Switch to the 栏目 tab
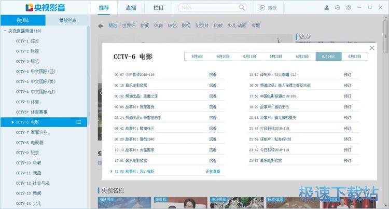The width and height of the screenshot is (389, 209). pyautogui.click(x=158, y=8)
